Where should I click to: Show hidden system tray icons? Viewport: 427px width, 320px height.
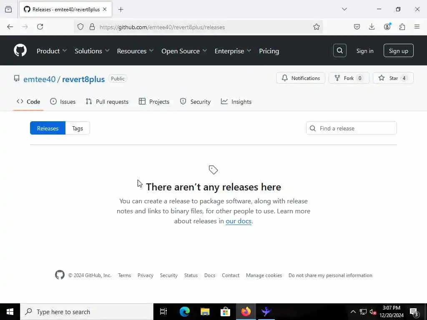(353, 312)
